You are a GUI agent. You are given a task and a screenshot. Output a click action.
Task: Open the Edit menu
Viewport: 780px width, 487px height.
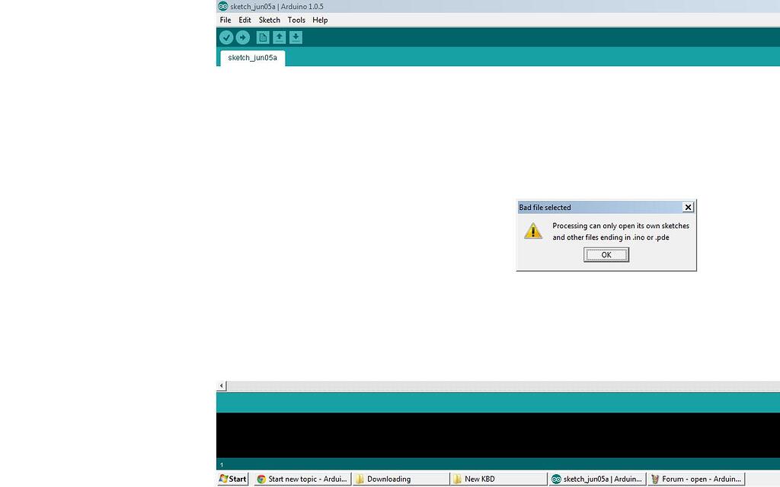pos(244,20)
